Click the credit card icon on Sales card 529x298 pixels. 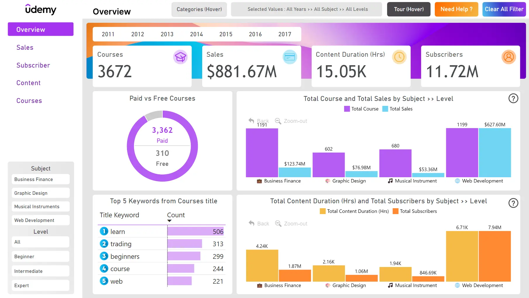click(x=290, y=57)
